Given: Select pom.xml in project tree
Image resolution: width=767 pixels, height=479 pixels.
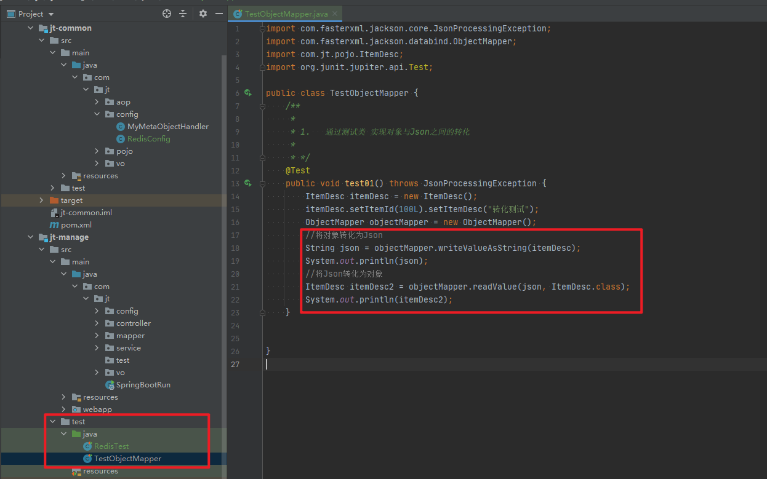Looking at the screenshot, I should point(76,225).
